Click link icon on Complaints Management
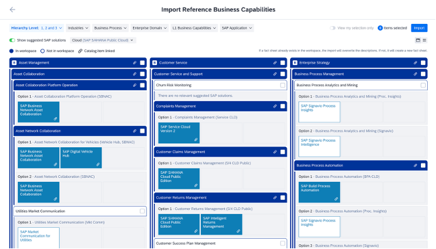Viewport: 436px width, 249px height. pyautogui.click(x=275, y=106)
